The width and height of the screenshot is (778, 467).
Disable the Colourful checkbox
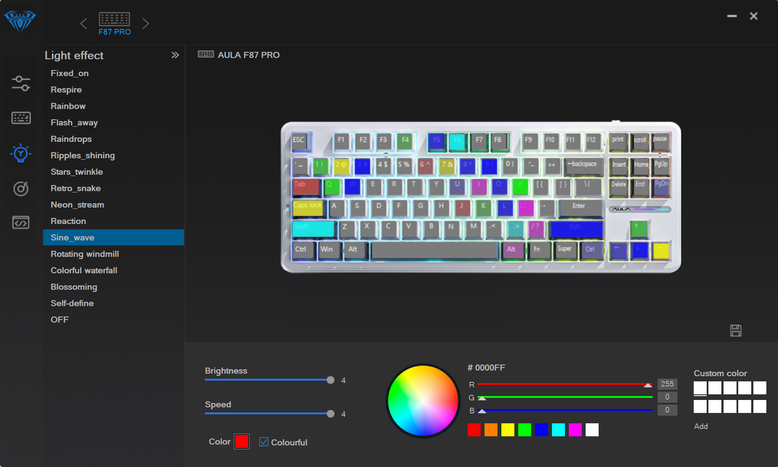pos(264,441)
